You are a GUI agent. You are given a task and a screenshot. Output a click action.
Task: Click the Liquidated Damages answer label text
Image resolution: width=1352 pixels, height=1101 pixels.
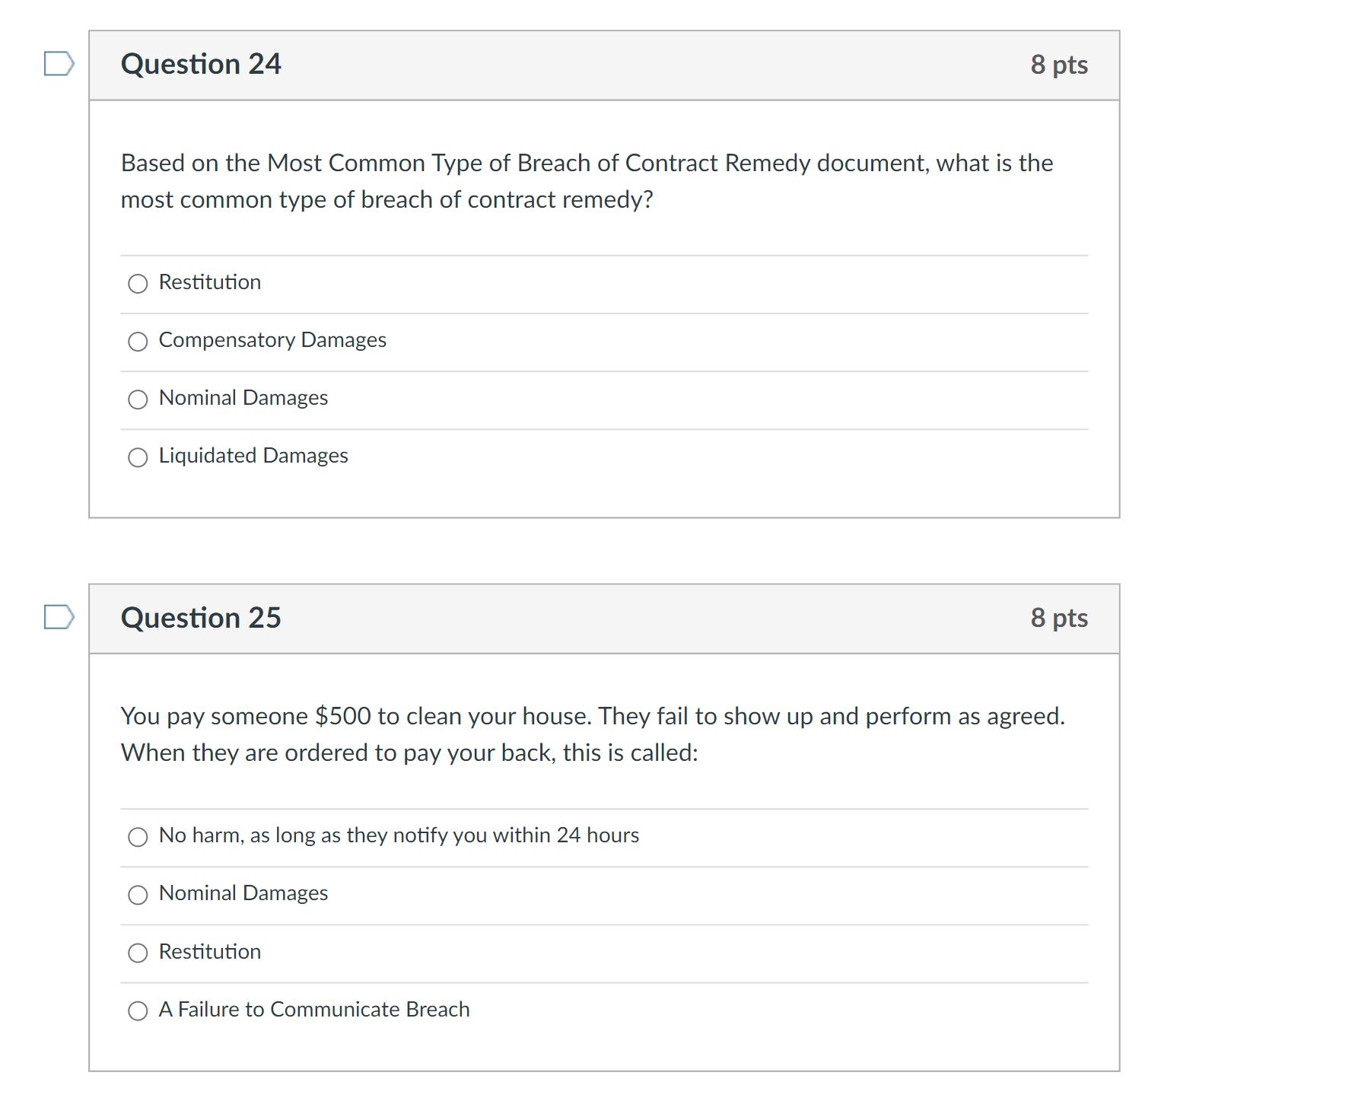[x=253, y=457]
